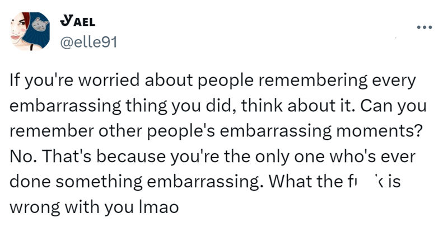Screen dimensions: 448x227
Task: Click the words "Can you" ending line two
Action: tap(393, 107)
